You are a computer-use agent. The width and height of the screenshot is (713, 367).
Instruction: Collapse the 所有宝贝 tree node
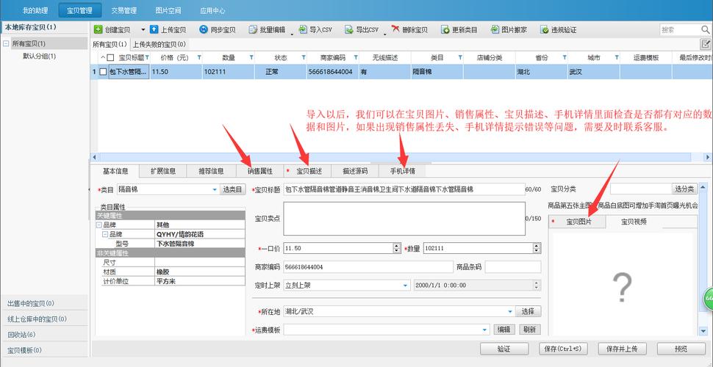click(x=6, y=44)
